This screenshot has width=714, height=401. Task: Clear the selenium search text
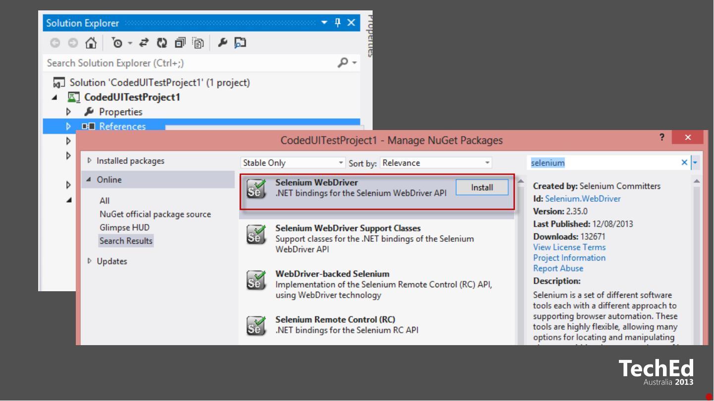point(684,163)
